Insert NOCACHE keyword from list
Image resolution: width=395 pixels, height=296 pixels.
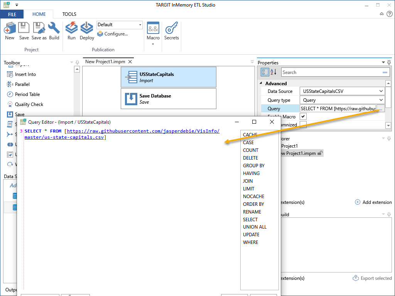254,196
